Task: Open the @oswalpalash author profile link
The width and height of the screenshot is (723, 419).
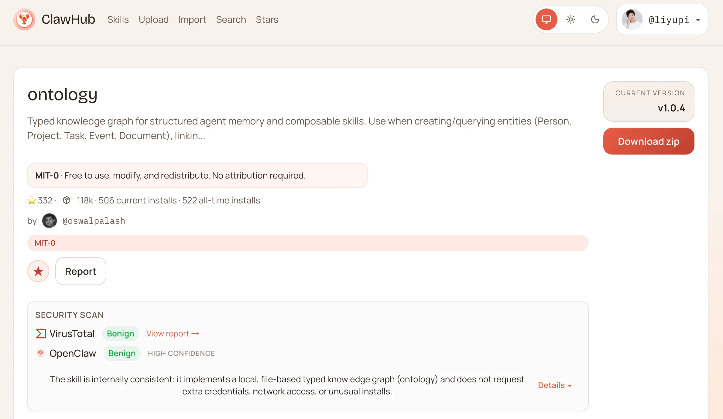Action: [94, 221]
